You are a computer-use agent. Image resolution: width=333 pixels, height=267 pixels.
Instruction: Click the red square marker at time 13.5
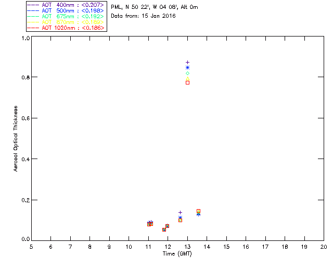coord(198,211)
